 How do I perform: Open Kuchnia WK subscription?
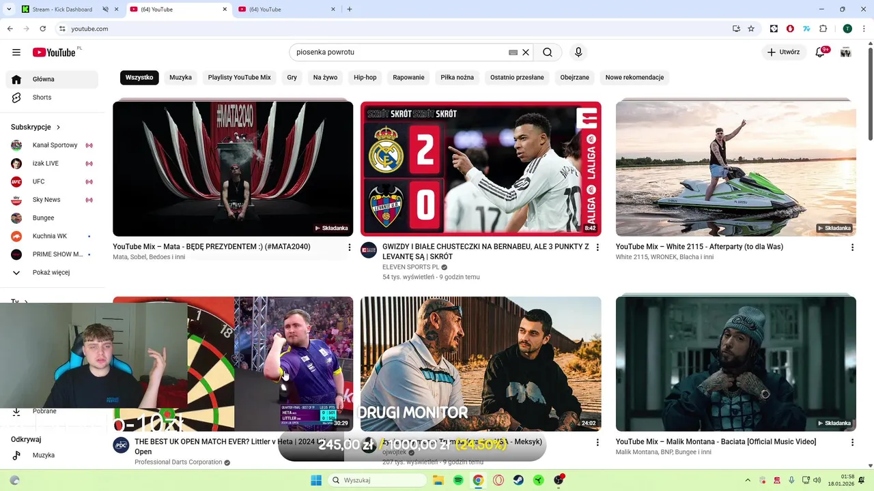[52, 236]
